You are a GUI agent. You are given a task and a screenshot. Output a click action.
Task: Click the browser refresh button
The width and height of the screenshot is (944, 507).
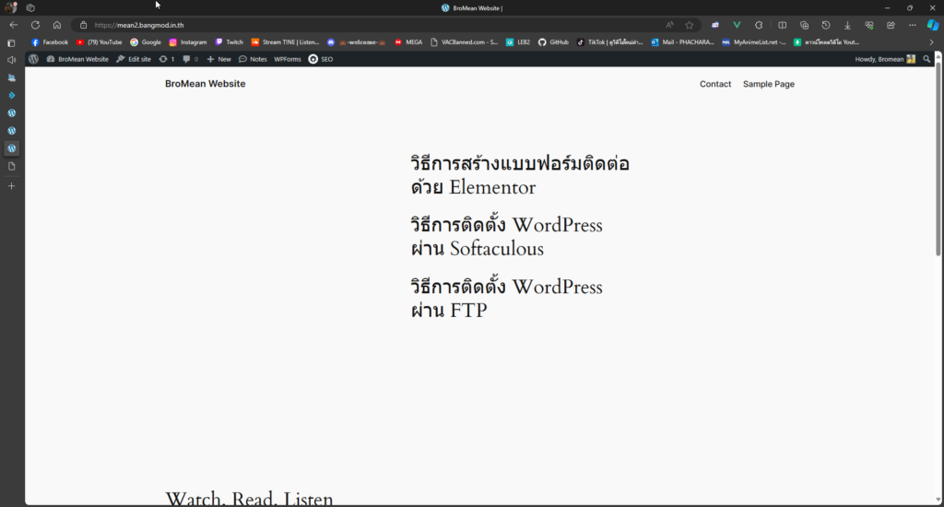pos(35,25)
